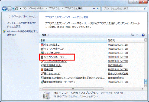The width and height of the screenshot is (149, 102).
Task: Select the 電子辞書 program icon
Action: pyautogui.click(x=42, y=70)
